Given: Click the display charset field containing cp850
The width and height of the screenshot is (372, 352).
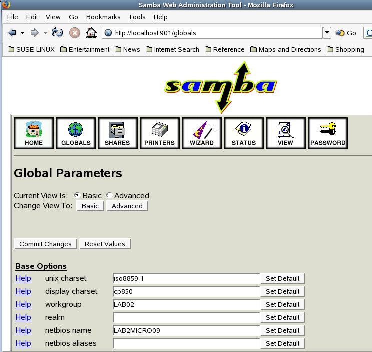Looking at the screenshot, I should pos(186,292).
